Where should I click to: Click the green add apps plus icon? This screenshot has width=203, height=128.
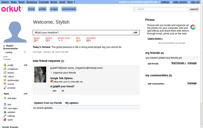pyautogui.click(x=5, y=98)
